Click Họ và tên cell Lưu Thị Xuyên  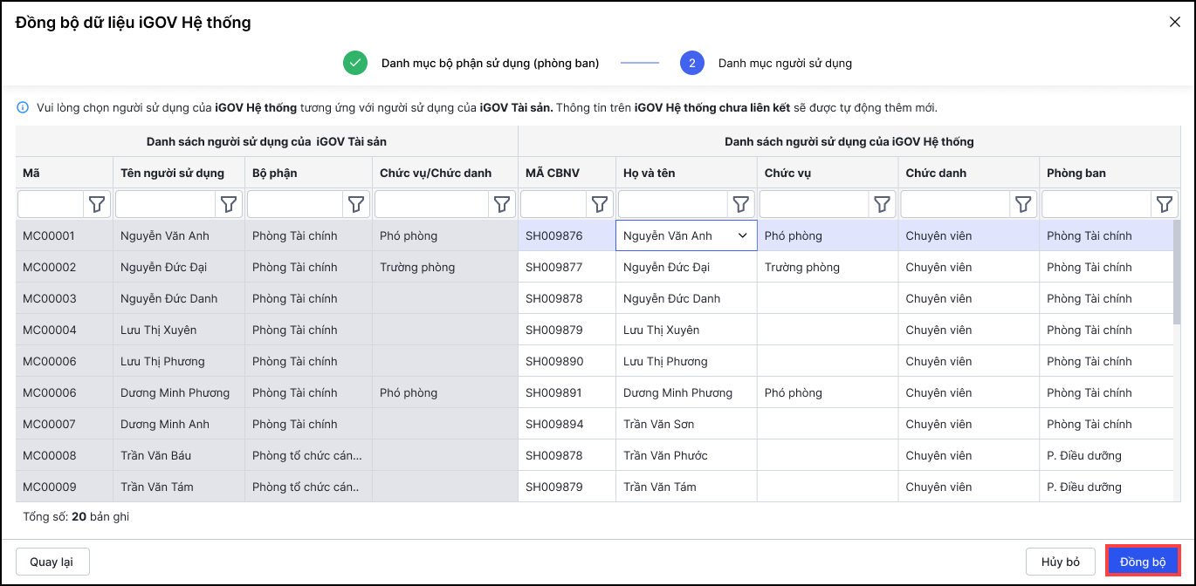[x=686, y=330]
